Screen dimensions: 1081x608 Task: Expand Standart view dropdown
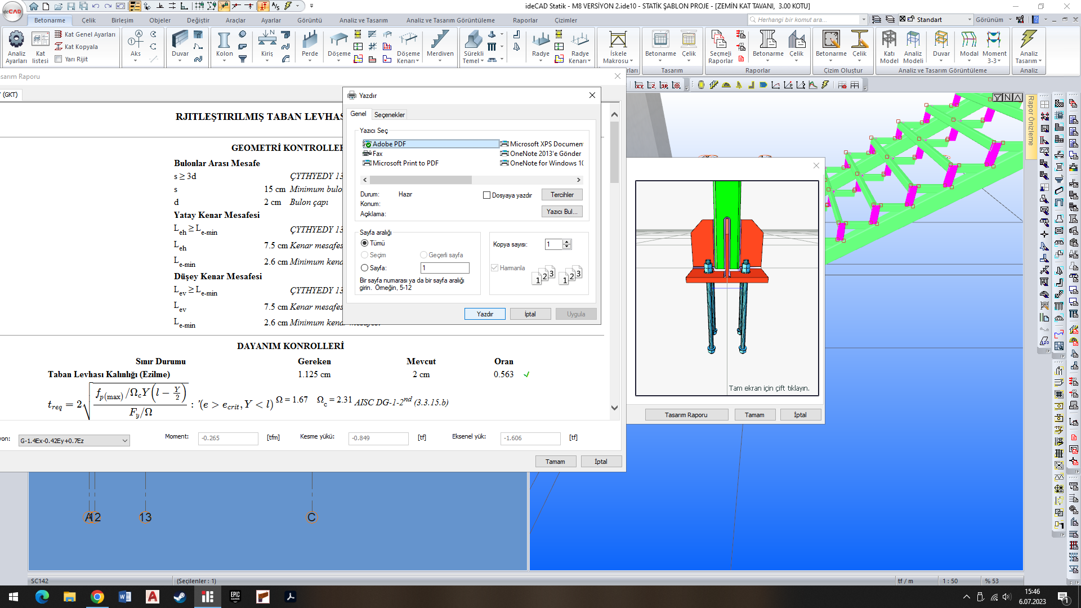click(x=970, y=20)
